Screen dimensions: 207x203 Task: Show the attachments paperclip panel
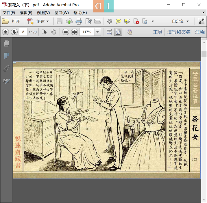[x=6, y=68]
